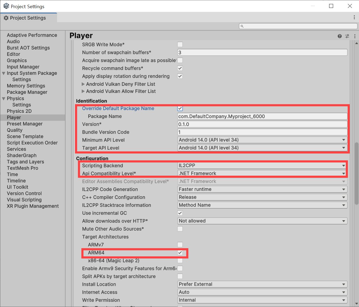Select Quality settings category

[x=15, y=130]
